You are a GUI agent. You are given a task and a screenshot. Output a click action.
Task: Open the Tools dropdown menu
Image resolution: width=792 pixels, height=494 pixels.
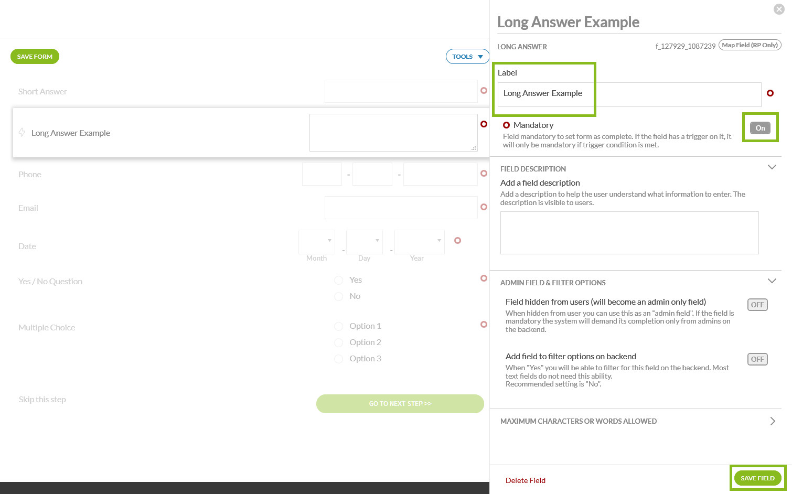click(x=467, y=57)
